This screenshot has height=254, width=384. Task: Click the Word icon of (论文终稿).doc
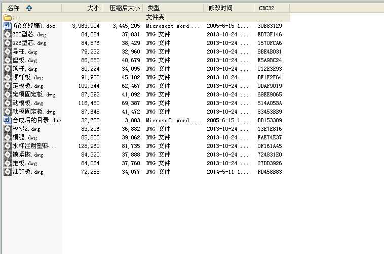(x=8, y=26)
